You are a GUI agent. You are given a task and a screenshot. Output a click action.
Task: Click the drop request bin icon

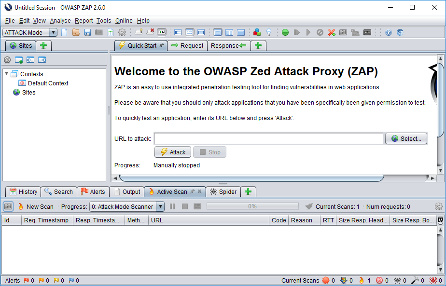(x=320, y=32)
